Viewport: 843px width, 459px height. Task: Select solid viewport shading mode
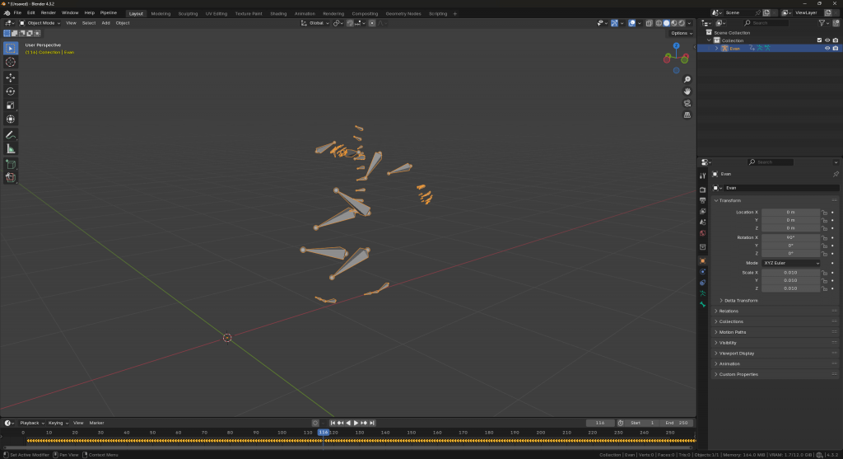667,23
